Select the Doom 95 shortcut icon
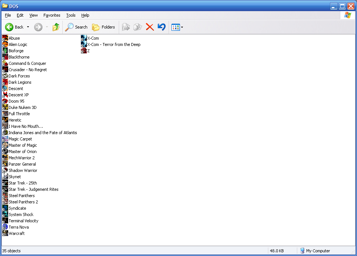 pyautogui.click(x=5, y=101)
